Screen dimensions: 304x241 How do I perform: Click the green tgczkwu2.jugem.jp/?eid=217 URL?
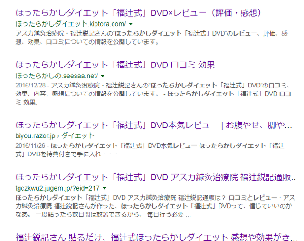[x=57, y=188]
